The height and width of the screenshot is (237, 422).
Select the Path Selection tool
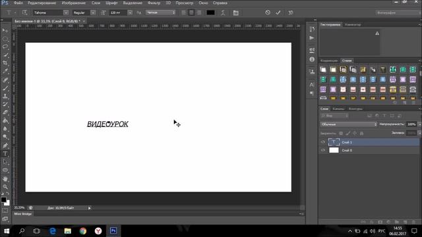5,162
